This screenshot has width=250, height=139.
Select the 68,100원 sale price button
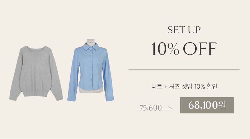click(x=207, y=105)
